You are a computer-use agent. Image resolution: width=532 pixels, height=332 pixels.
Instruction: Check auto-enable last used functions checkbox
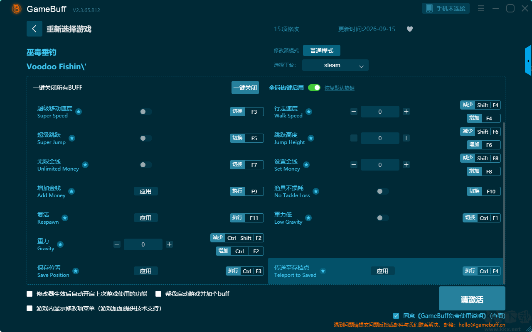pyautogui.click(x=30, y=294)
